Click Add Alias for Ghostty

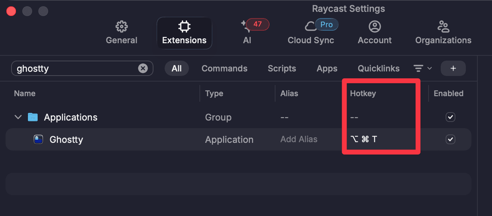pos(299,139)
